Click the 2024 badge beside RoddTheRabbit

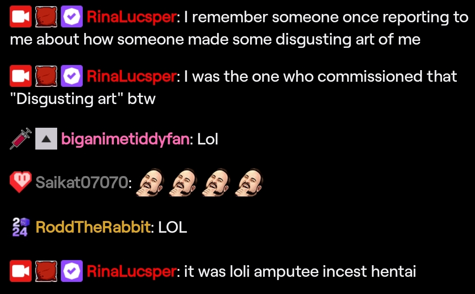(x=20, y=227)
